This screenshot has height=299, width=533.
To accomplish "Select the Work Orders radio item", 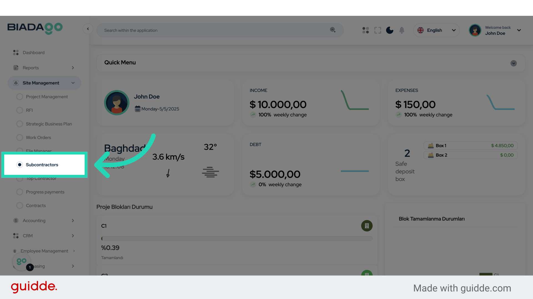I will 38,138.
